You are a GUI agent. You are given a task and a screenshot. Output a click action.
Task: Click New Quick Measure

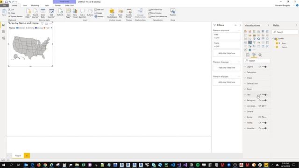[158, 17]
